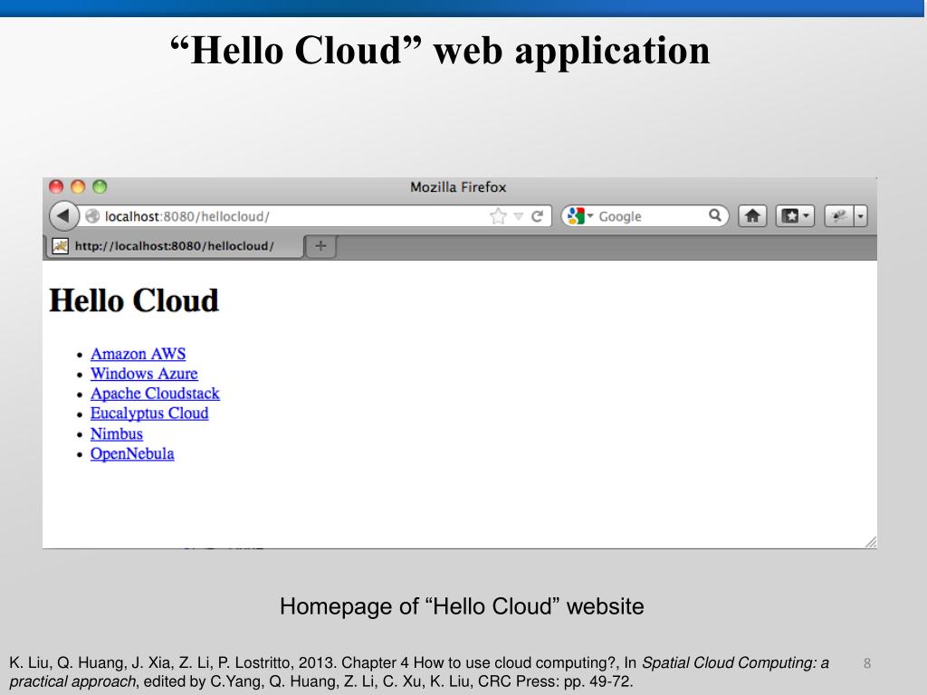
Task: Click the tab's favicon image
Action: point(61,246)
